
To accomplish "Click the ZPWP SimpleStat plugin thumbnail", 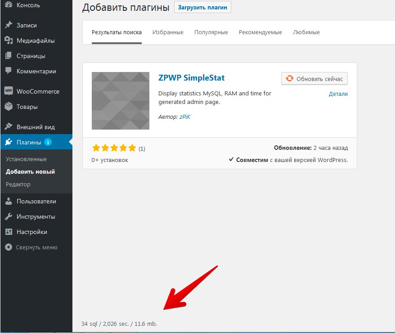I will (121, 101).
